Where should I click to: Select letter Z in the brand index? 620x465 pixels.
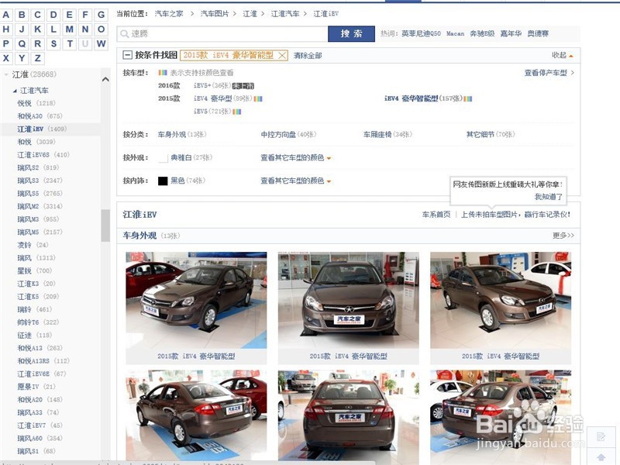point(37,58)
